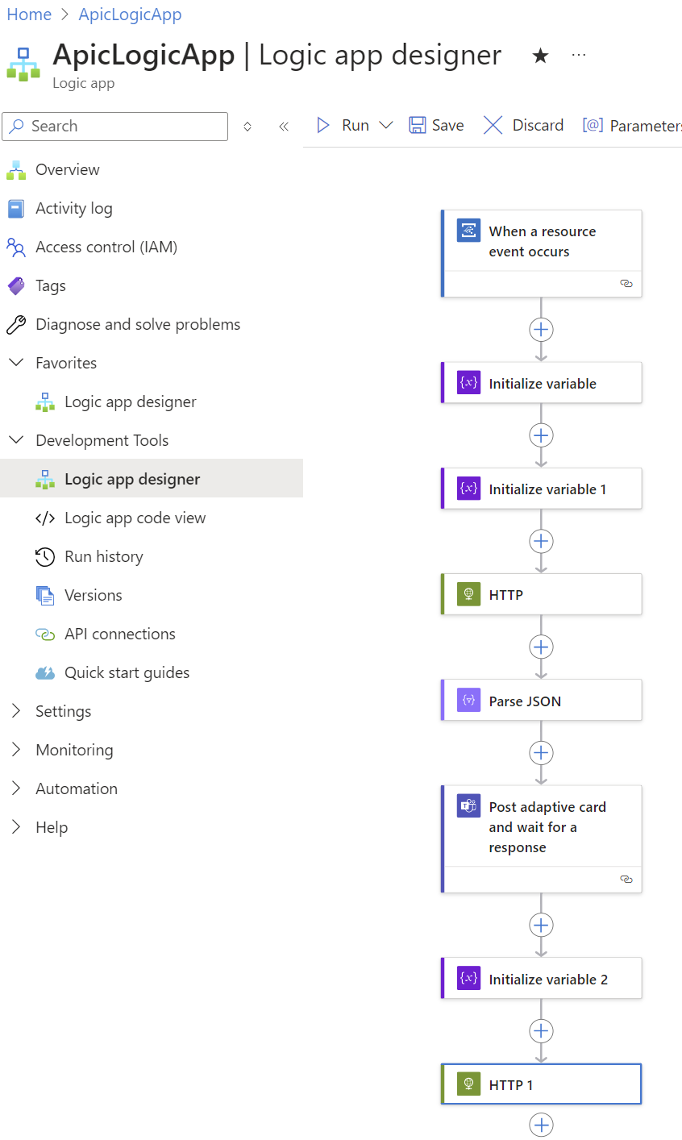This screenshot has height=1140, width=682.
Task: Add a step after the HTTP 1 action
Action: coord(541,1125)
